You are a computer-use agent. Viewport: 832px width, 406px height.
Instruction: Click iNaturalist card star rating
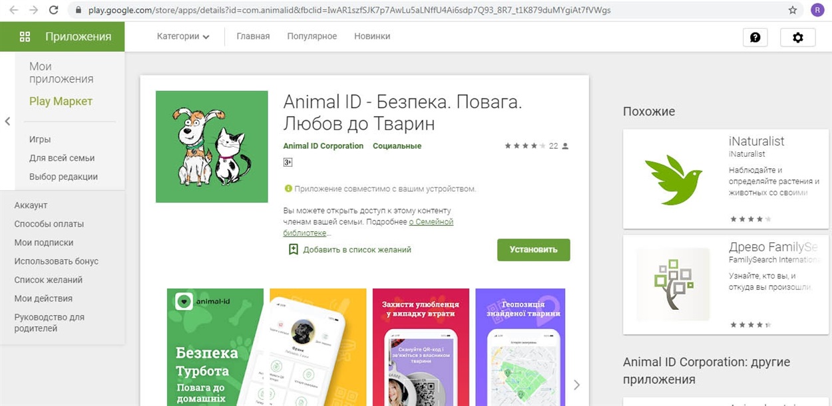click(x=751, y=219)
